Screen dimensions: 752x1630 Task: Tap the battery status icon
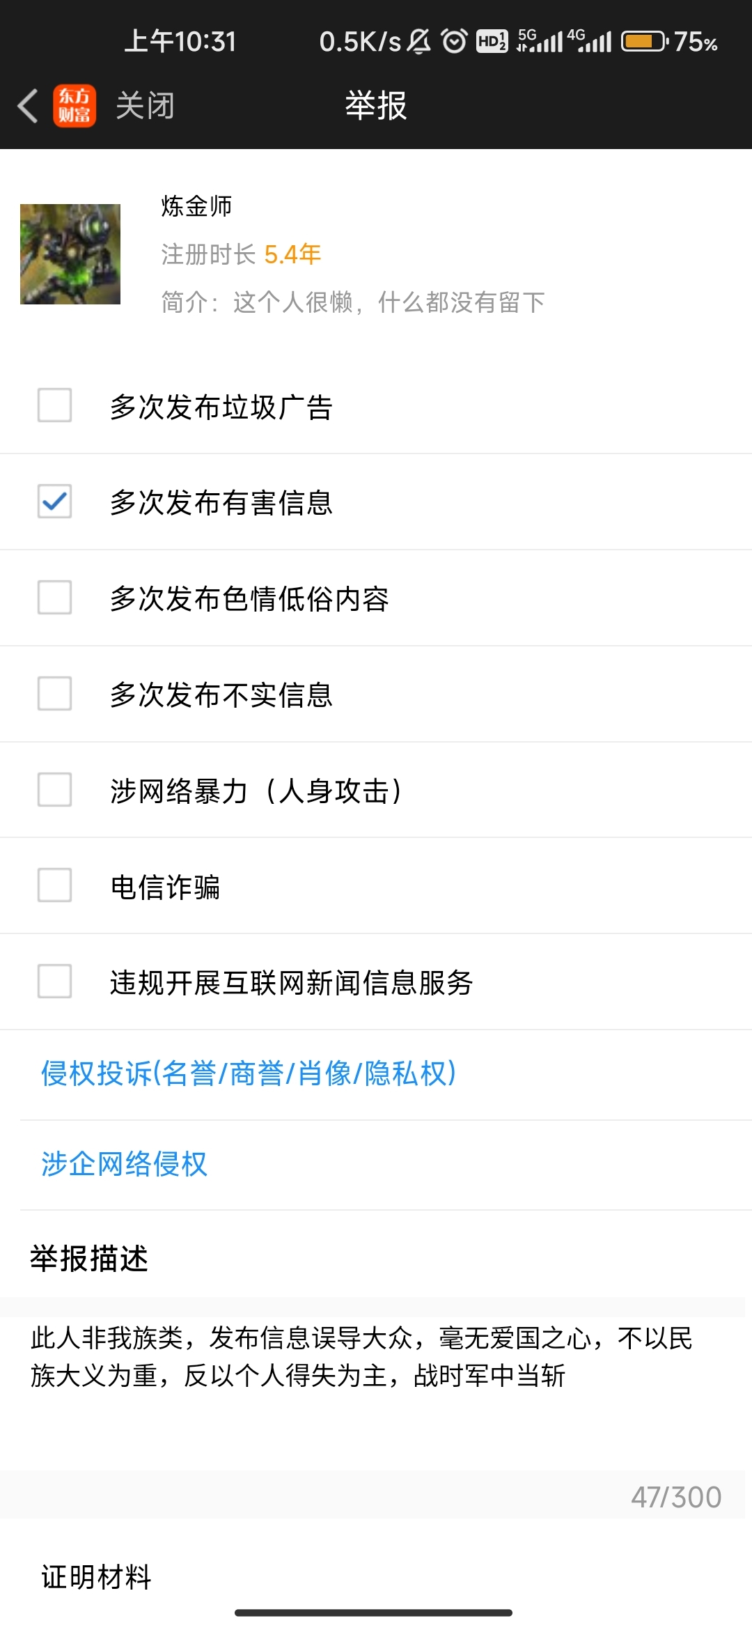tap(645, 42)
